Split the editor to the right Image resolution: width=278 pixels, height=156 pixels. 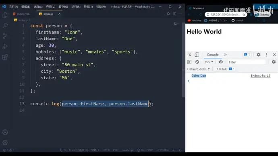point(174,14)
